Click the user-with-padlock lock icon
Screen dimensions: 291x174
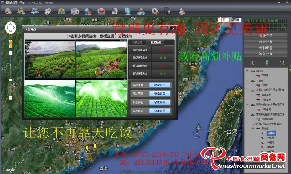(x=182, y=12)
